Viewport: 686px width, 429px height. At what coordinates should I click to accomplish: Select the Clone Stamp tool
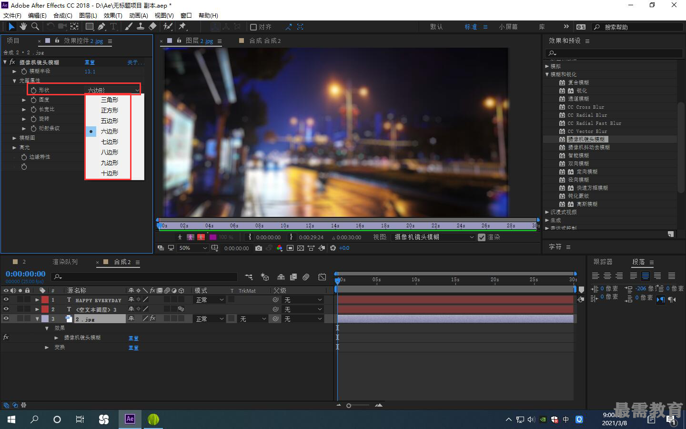point(141,27)
